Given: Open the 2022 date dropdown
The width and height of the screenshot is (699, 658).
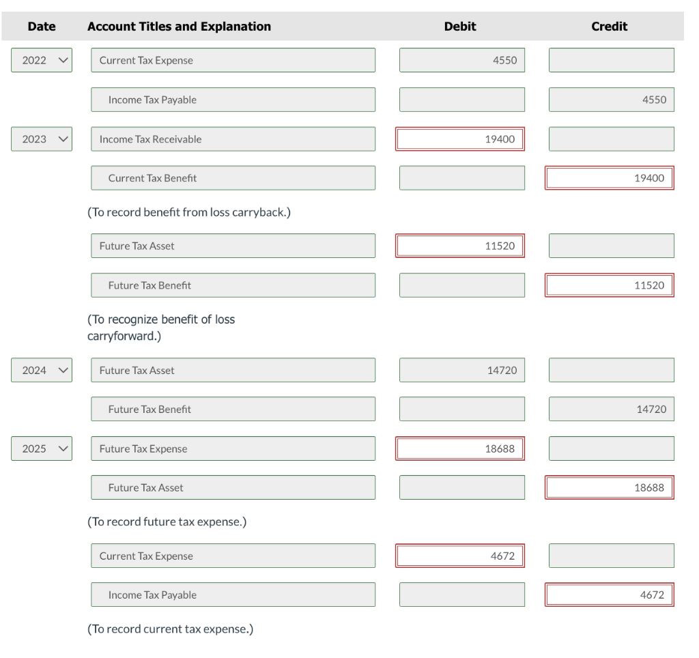Looking at the screenshot, I should pyautogui.click(x=41, y=60).
